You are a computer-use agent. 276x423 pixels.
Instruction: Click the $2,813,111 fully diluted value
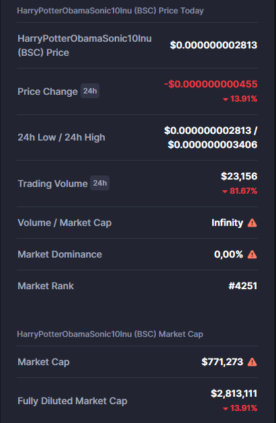(234, 393)
